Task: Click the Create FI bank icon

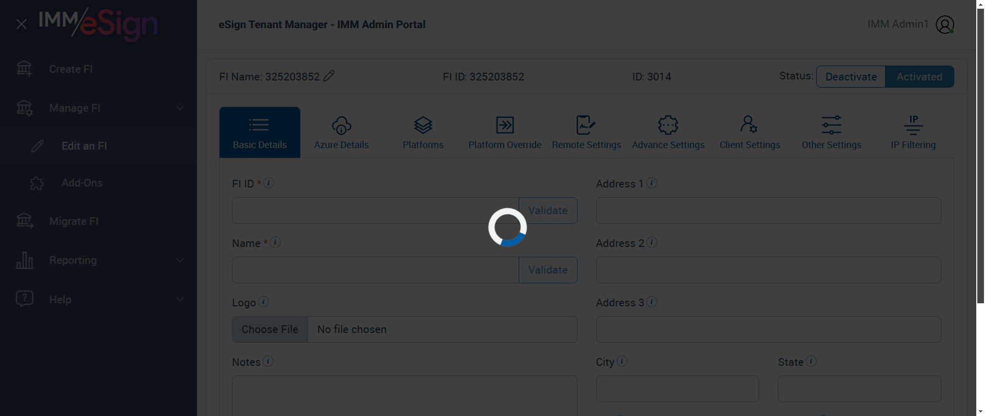Action: (x=24, y=69)
